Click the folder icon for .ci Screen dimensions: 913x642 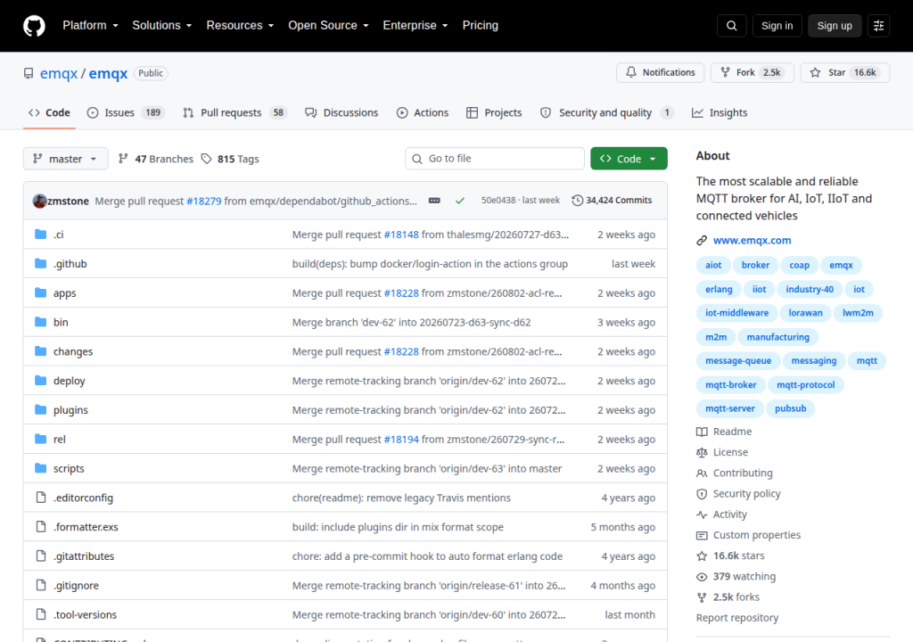[x=40, y=235]
